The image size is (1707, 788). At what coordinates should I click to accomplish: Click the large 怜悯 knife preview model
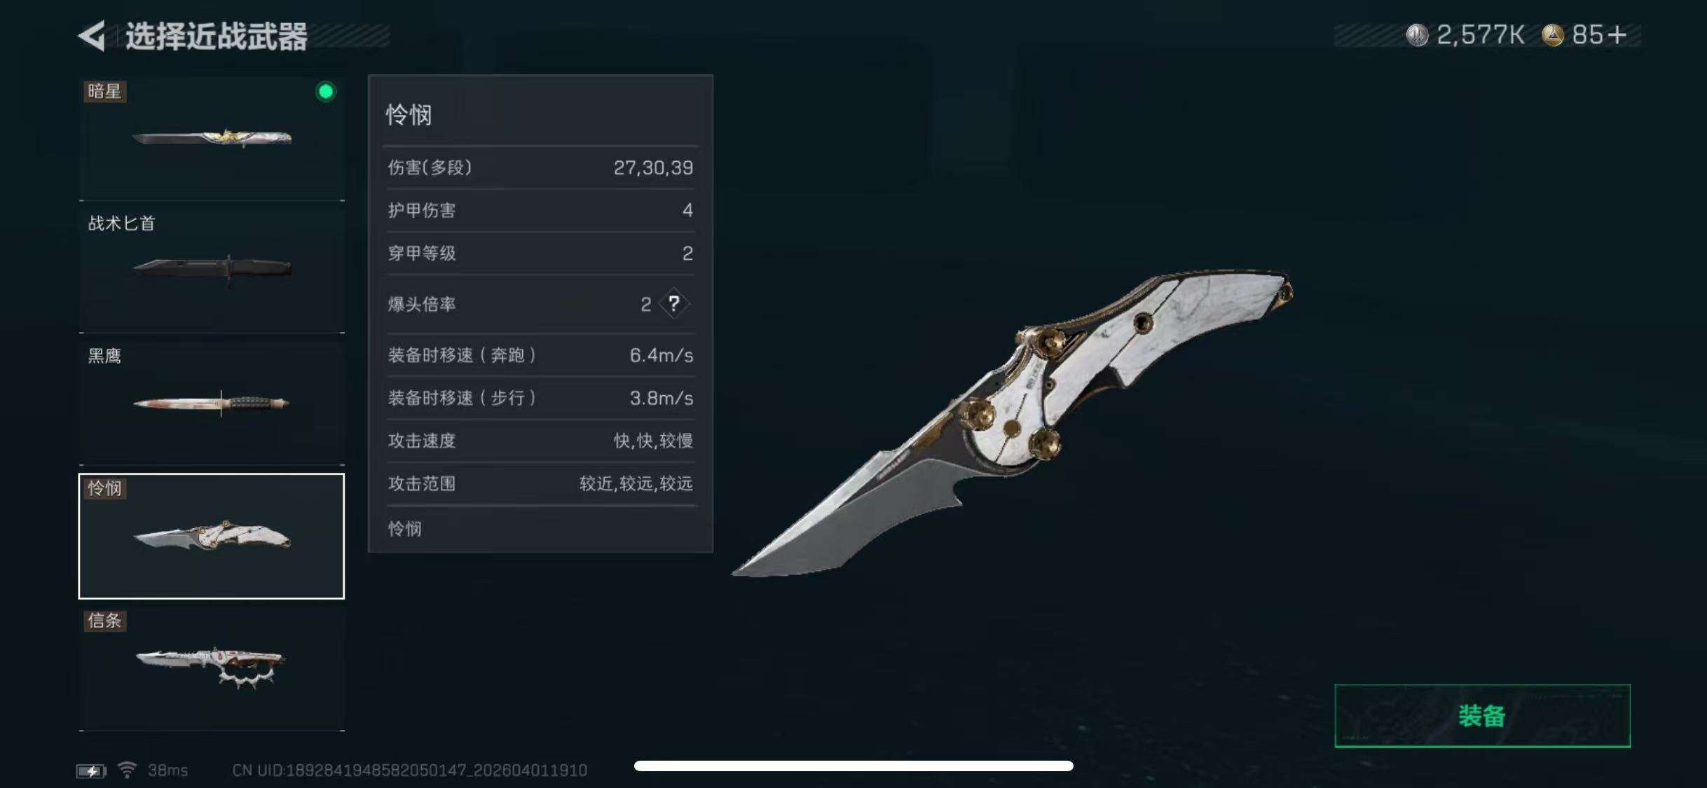(x=1013, y=422)
